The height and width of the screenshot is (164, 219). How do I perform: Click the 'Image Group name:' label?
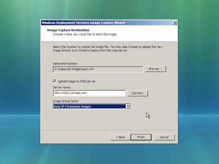click(x=66, y=101)
